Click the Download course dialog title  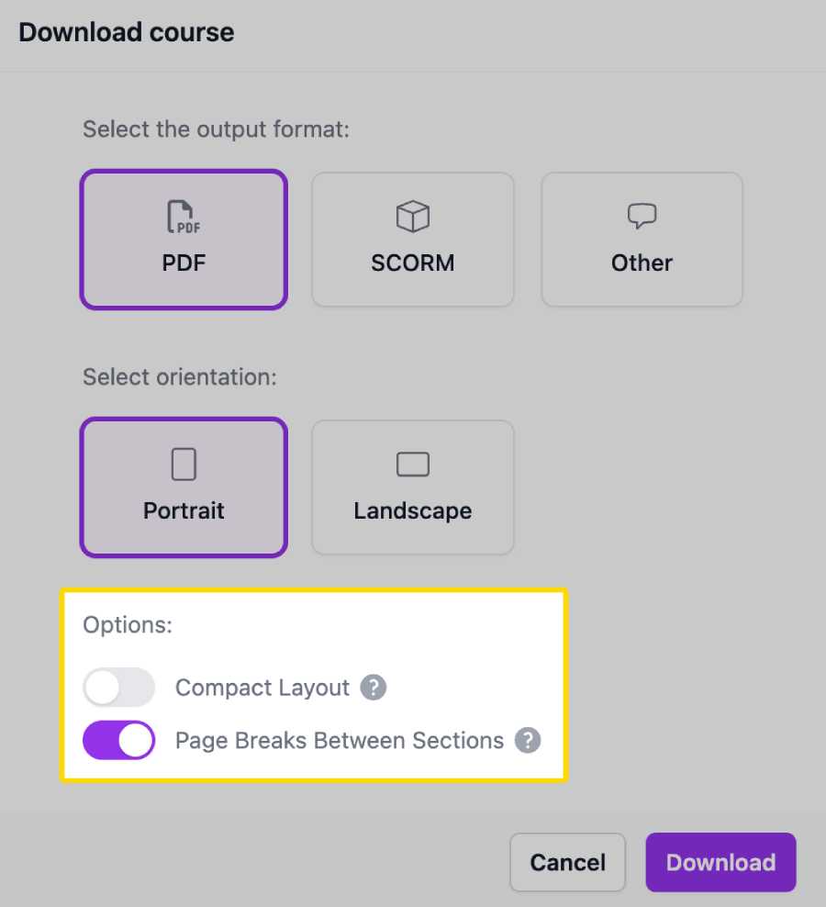pos(126,32)
